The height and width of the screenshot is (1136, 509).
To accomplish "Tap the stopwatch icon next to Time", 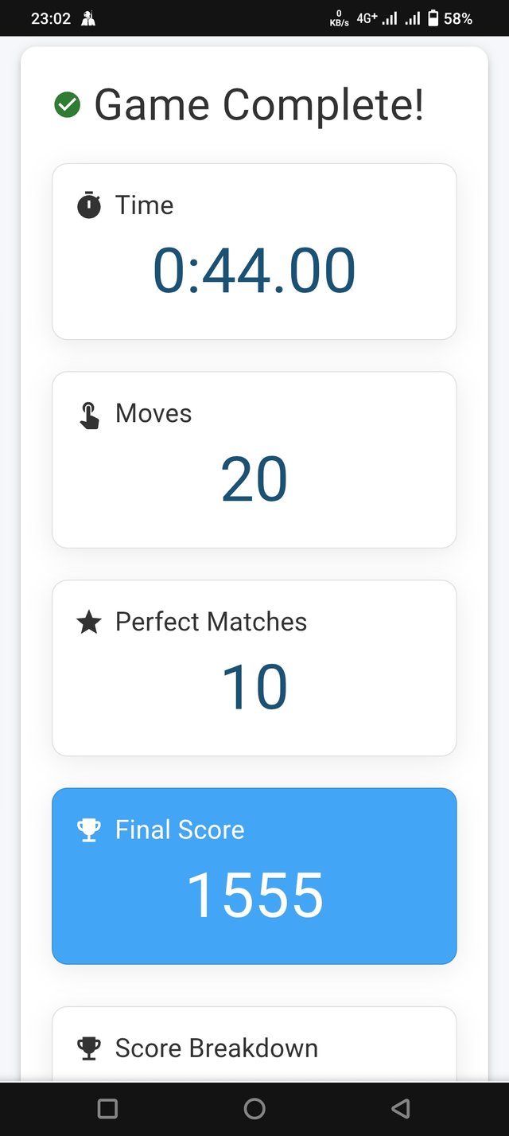I will tap(89, 205).
